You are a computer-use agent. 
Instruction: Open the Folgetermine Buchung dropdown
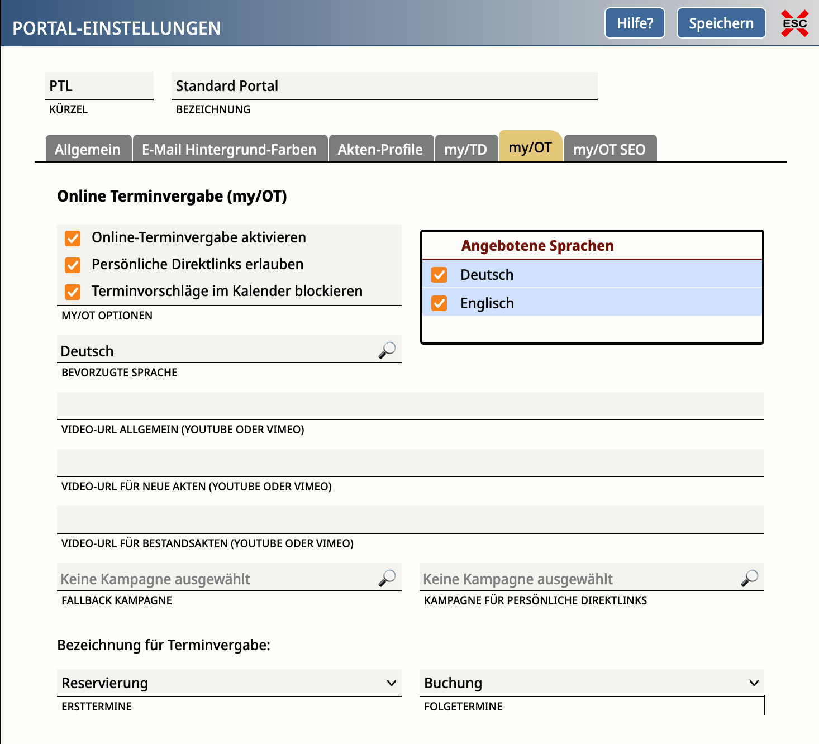591,683
